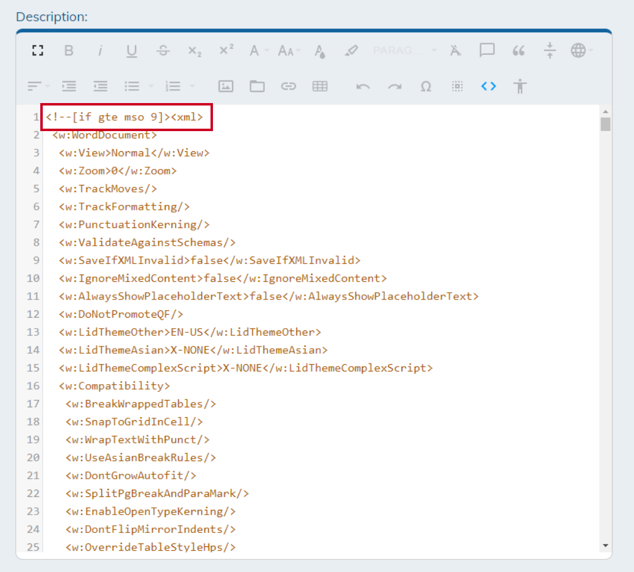This screenshot has width=634, height=572.
Task: Open the language globe dropdown
Action: click(582, 51)
